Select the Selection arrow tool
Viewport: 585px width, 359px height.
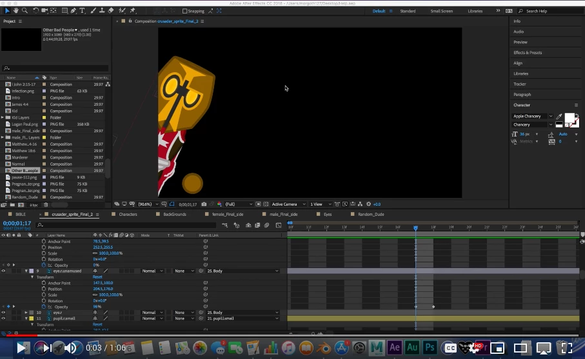pyautogui.click(x=6, y=11)
